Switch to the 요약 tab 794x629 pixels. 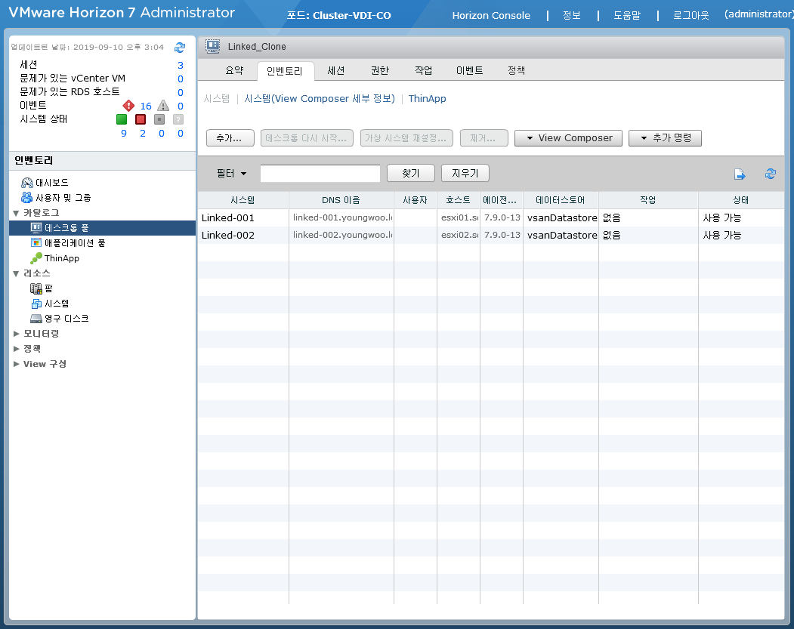click(x=234, y=71)
